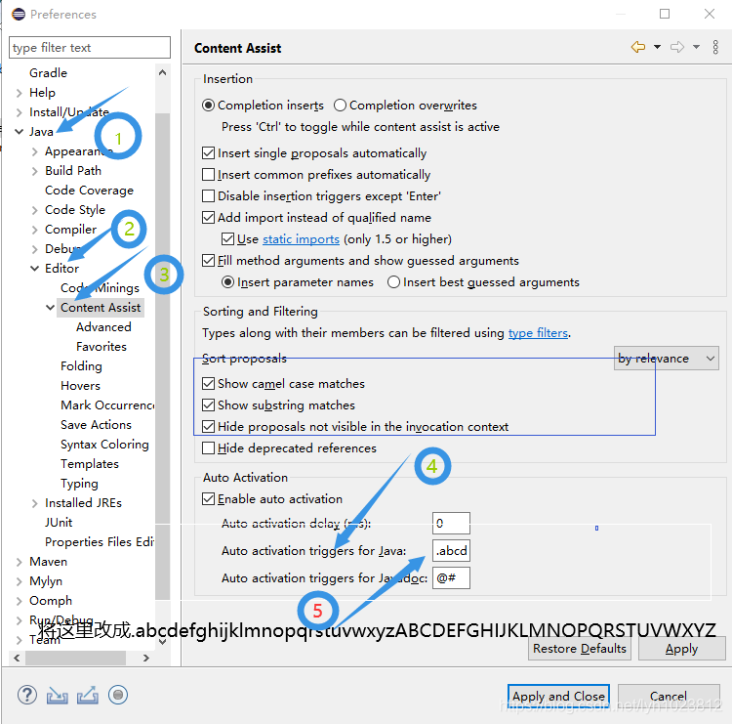Toggle Add import instead of qualified name

[208, 217]
